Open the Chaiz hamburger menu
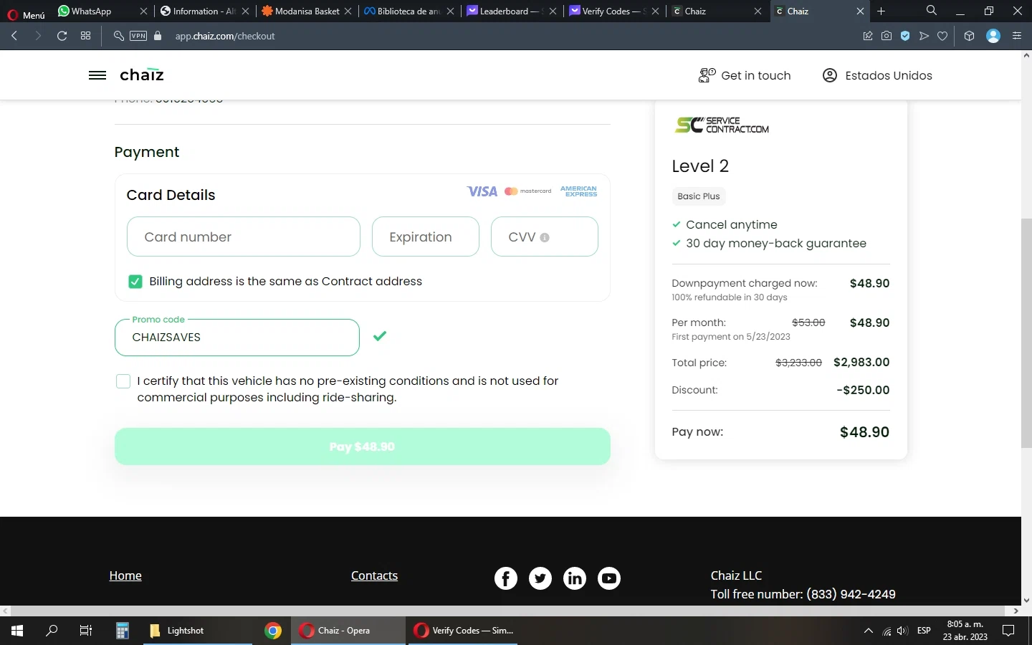Viewport: 1032px width, 645px height. pos(97,75)
